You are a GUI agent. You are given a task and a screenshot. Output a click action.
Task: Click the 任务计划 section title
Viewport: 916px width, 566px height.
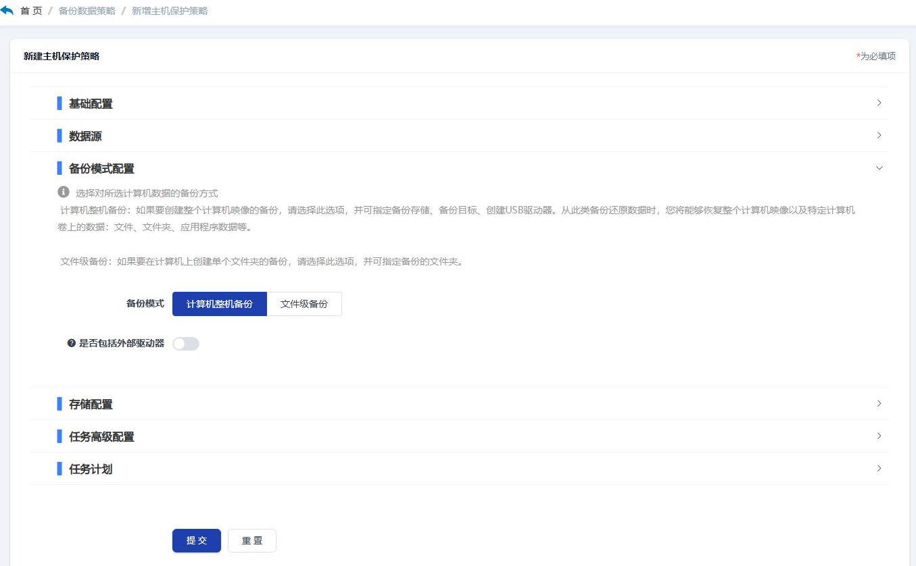point(91,469)
